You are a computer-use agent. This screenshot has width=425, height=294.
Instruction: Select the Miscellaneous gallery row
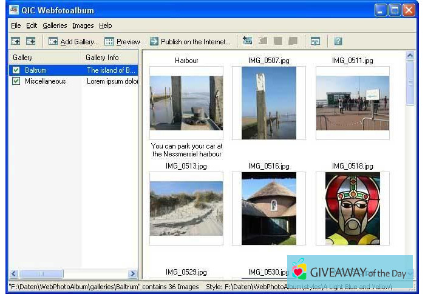pyautogui.click(x=46, y=81)
